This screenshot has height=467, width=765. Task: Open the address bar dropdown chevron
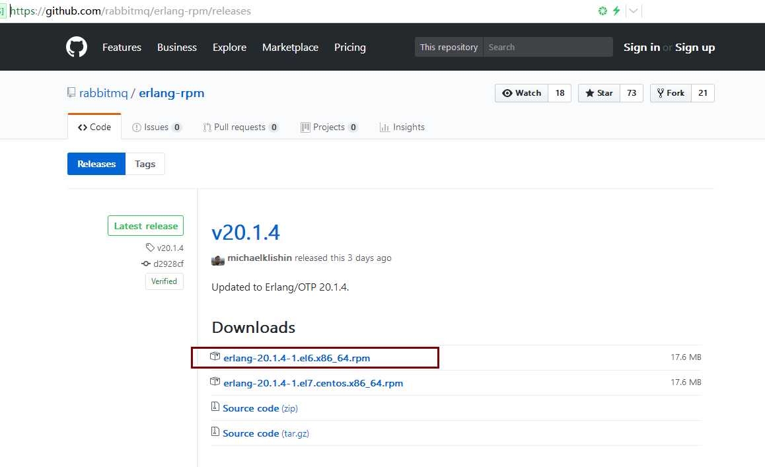[634, 11]
